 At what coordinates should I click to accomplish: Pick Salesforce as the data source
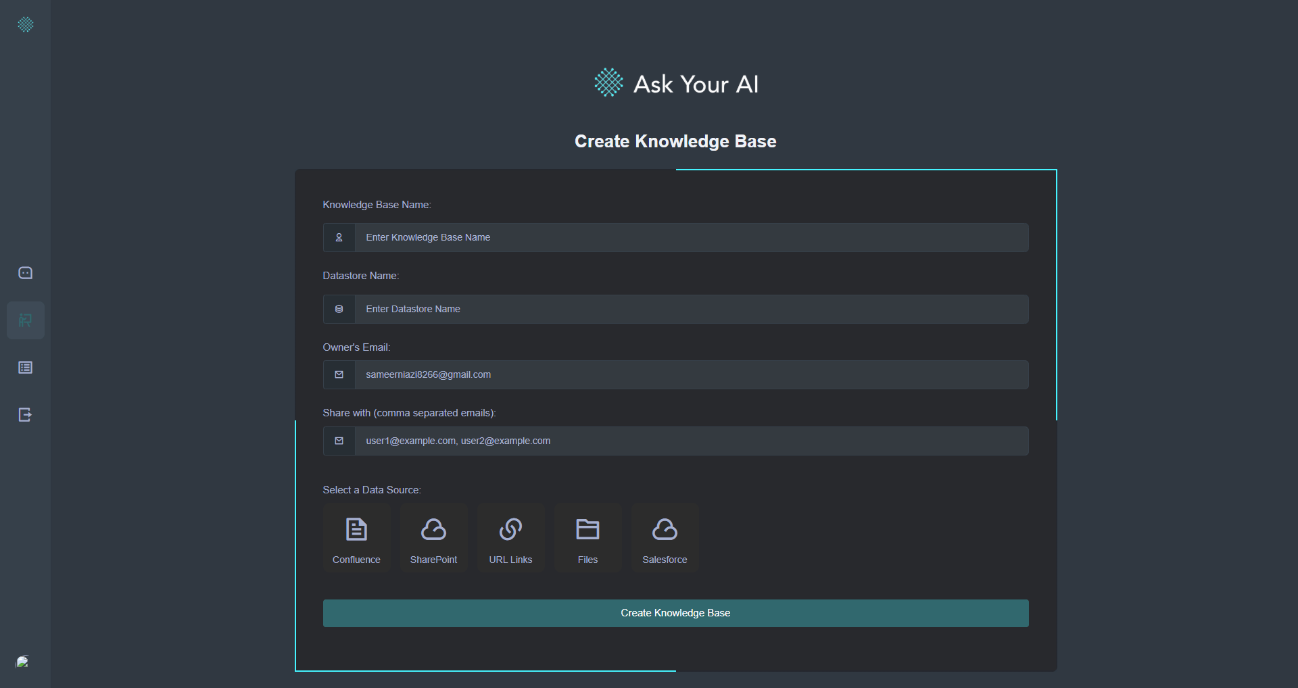665,538
